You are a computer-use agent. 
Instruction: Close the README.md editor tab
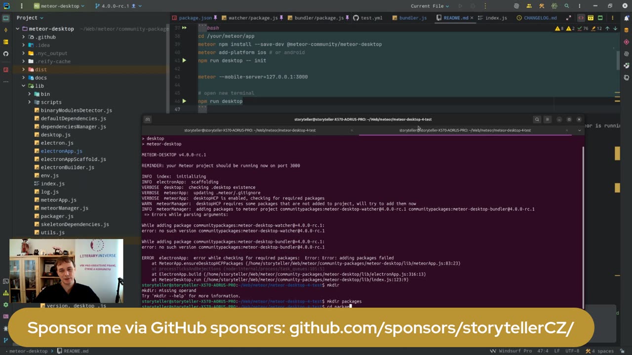point(472,18)
